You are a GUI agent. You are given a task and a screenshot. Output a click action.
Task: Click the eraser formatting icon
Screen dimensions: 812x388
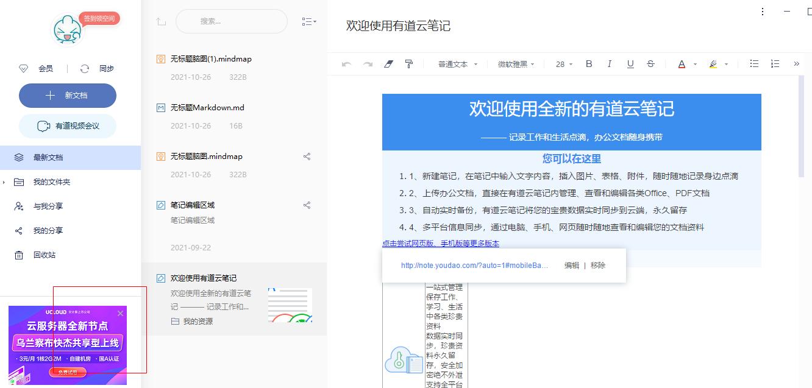point(389,63)
